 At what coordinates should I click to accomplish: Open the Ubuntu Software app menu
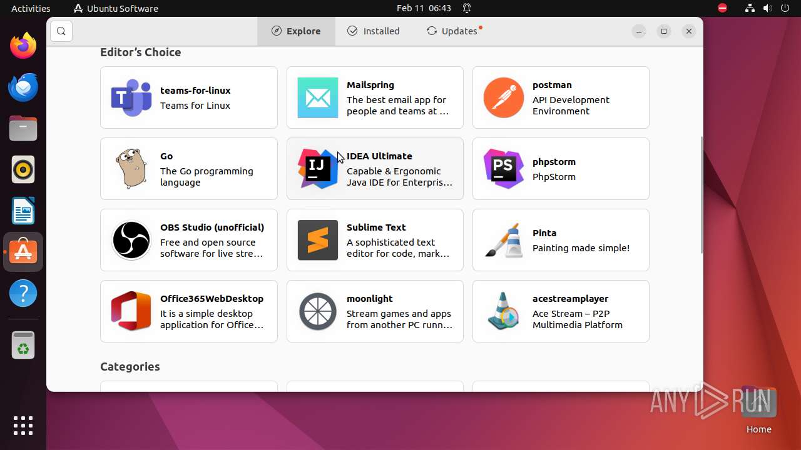(x=116, y=8)
